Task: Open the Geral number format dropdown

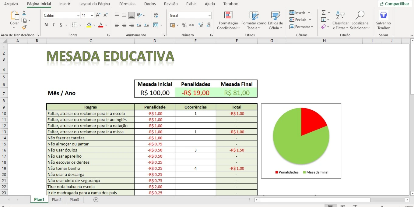Action: tap(210, 15)
